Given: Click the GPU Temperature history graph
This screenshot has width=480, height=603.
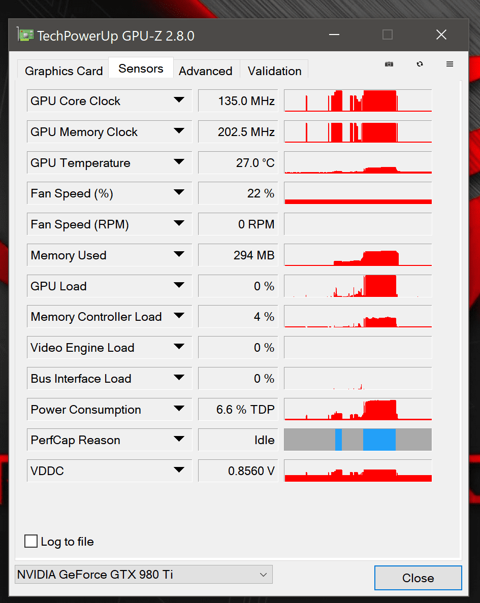Looking at the screenshot, I should click(x=358, y=162).
